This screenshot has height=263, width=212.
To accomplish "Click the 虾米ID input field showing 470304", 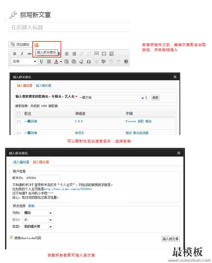I will point(43,178).
